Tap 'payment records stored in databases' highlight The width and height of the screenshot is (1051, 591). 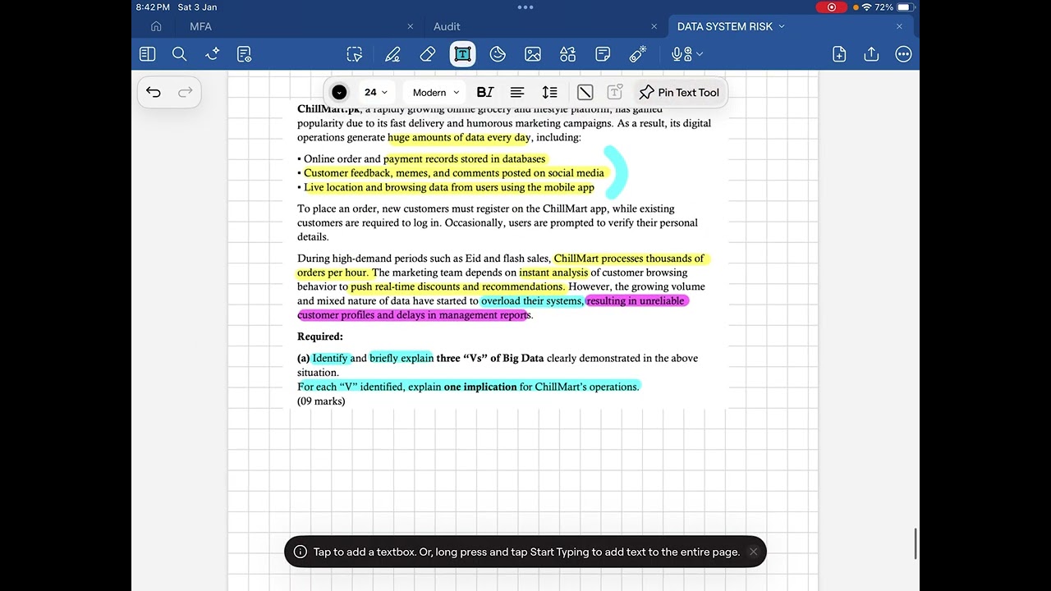(465, 159)
